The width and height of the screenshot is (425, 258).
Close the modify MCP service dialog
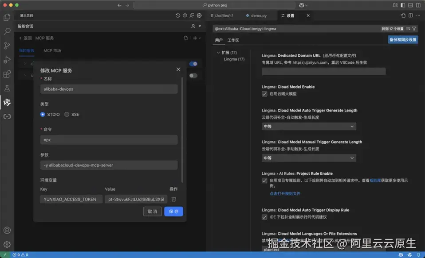[x=178, y=69]
